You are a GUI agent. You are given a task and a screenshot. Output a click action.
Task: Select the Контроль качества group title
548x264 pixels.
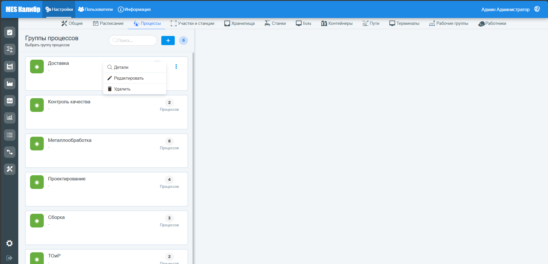(69, 102)
